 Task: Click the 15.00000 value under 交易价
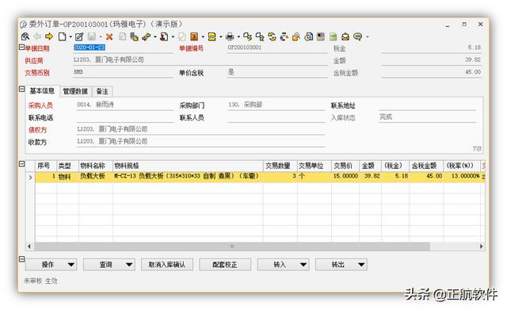pos(345,176)
